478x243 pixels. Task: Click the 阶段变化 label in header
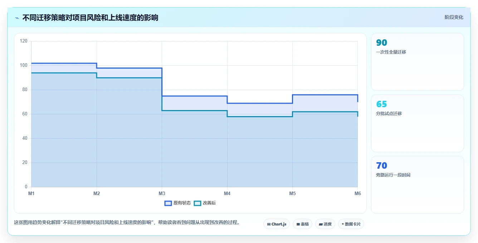click(x=454, y=17)
